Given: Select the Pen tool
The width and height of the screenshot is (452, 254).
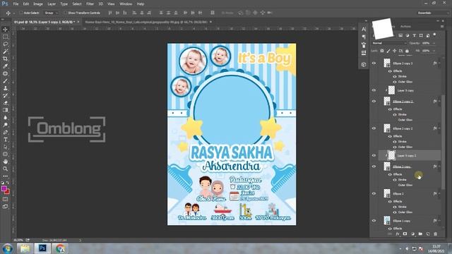Looking at the screenshot, I should [5, 132].
